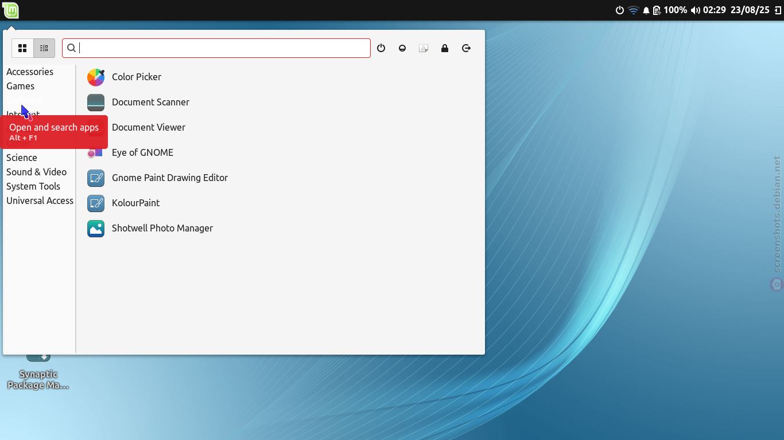Open the Eye of GNOME entry
Screen dimensions: 784x440
tap(142, 152)
